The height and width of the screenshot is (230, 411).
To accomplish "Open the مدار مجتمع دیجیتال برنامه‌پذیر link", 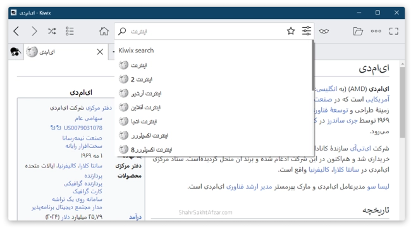I will (x=67, y=207).
